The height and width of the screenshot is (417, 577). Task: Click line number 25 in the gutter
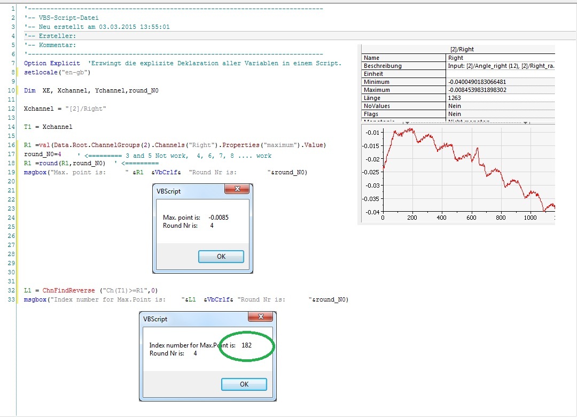pyautogui.click(x=11, y=227)
